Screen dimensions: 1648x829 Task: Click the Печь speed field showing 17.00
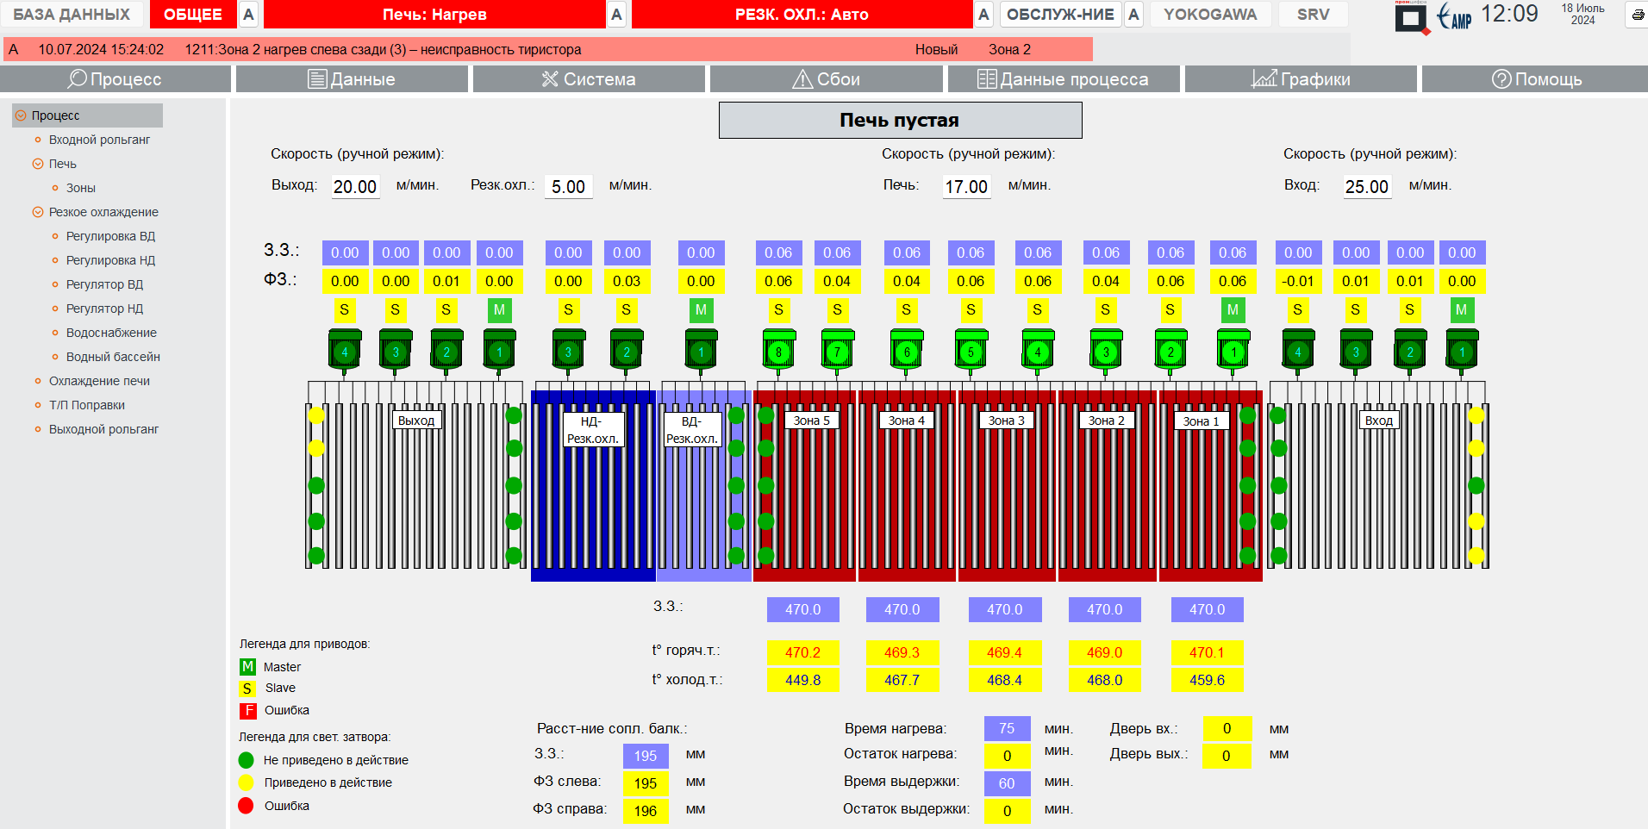tap(966, 187)
